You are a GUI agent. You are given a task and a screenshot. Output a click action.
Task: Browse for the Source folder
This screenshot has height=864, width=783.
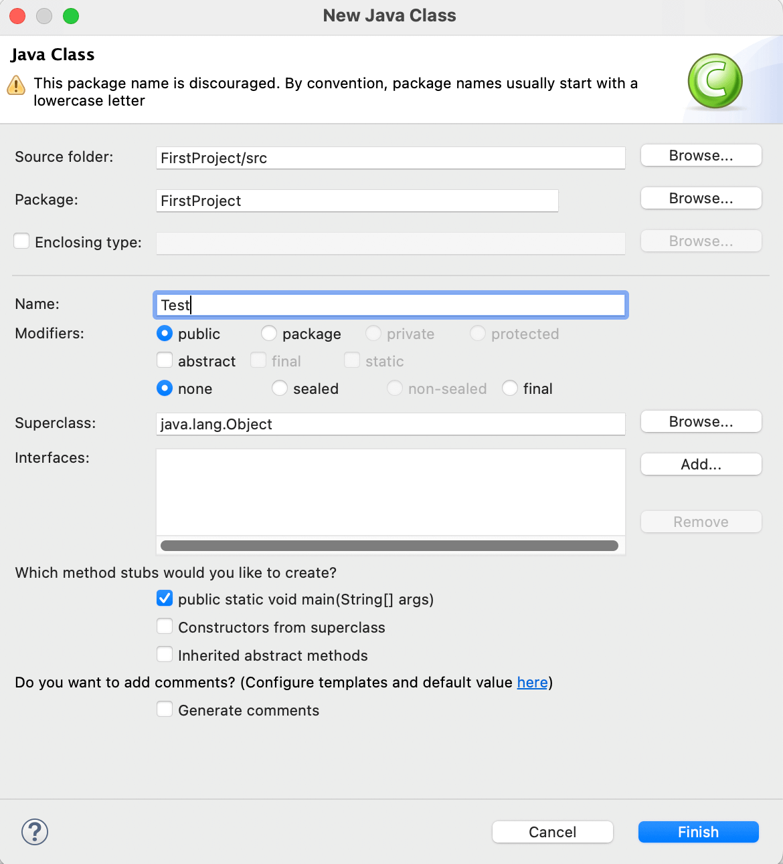point(701,156)
